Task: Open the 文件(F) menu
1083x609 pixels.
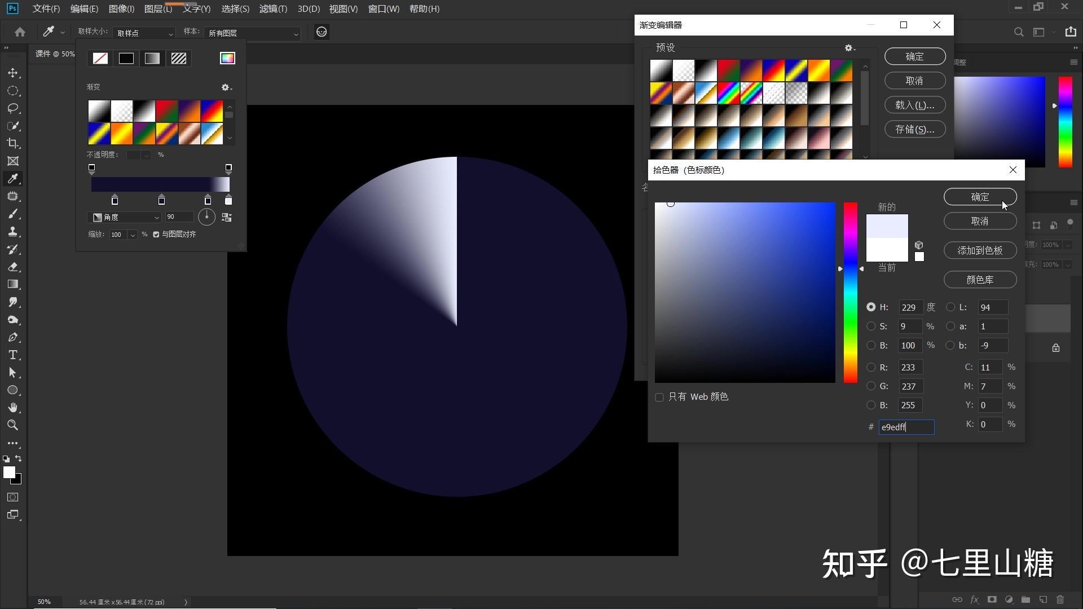Action: point(46,9)
